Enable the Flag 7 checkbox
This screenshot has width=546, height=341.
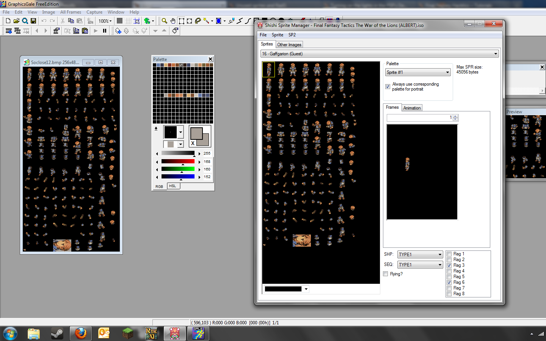click(449, 288)
